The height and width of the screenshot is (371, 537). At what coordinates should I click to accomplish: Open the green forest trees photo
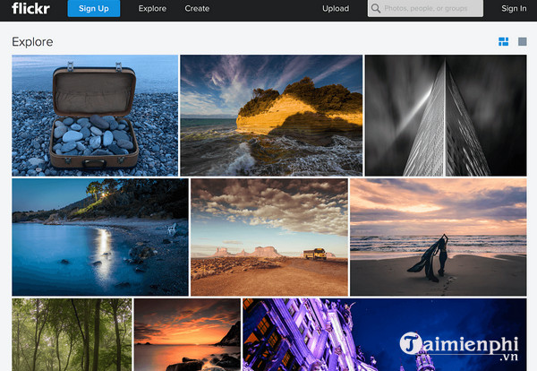coord(72,334)
